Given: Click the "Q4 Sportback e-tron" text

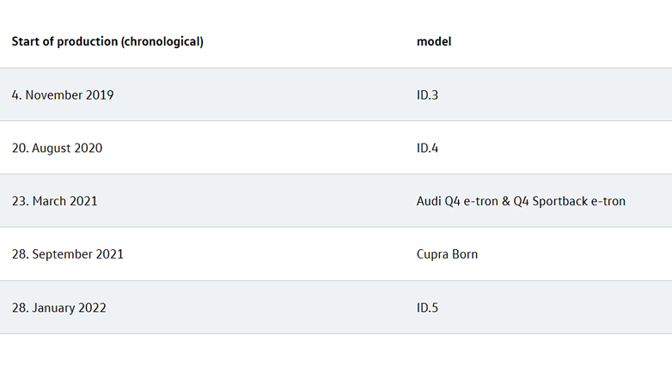Looking at the screenshot, I should (570, 201).
